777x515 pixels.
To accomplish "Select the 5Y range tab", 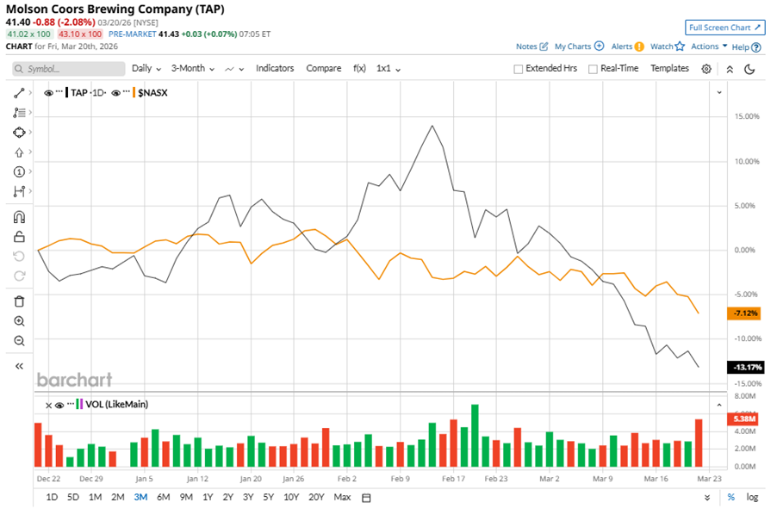I will [x=268, y=497].
